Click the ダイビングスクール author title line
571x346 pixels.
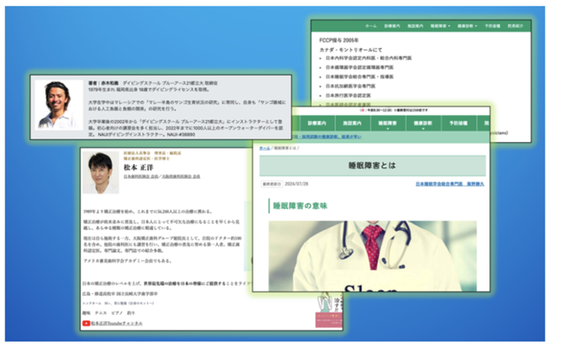[170, 83]
